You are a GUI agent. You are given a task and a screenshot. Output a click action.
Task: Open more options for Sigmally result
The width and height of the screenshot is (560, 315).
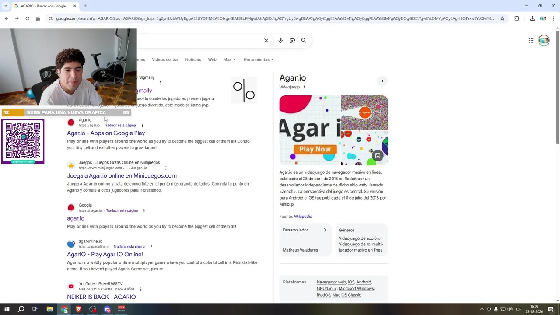[160, 83]
